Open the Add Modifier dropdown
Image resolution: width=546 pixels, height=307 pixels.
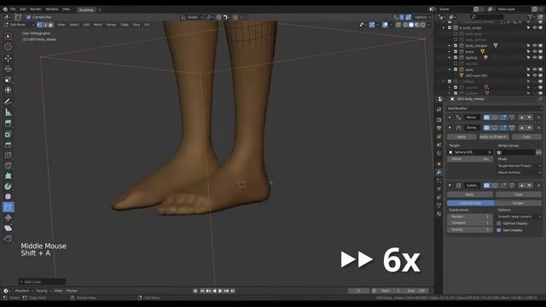click(494, 108)
